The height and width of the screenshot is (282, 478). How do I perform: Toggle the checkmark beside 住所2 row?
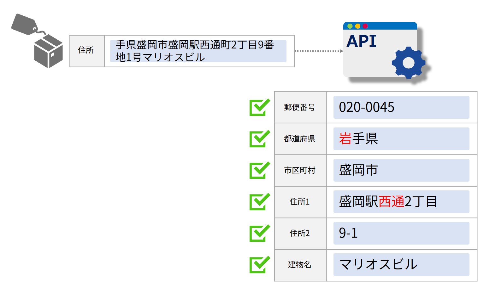(x=260, y=233)
